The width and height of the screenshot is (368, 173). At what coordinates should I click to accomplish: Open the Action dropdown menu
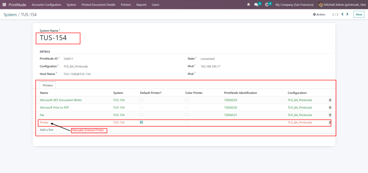[x=319, y=14]
